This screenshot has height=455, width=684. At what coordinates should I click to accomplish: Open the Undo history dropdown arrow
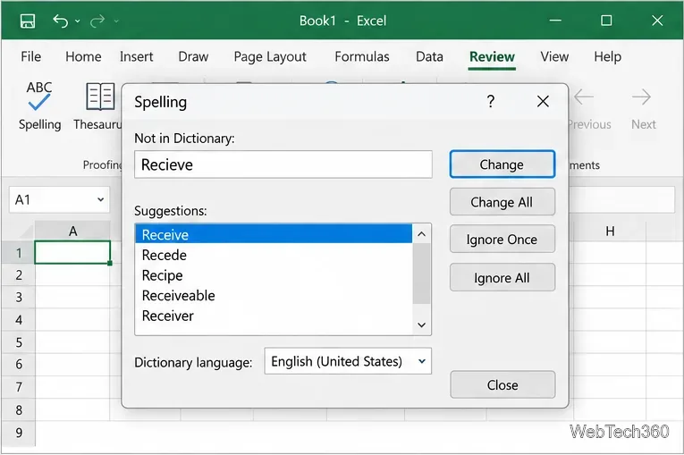(78, 21)
